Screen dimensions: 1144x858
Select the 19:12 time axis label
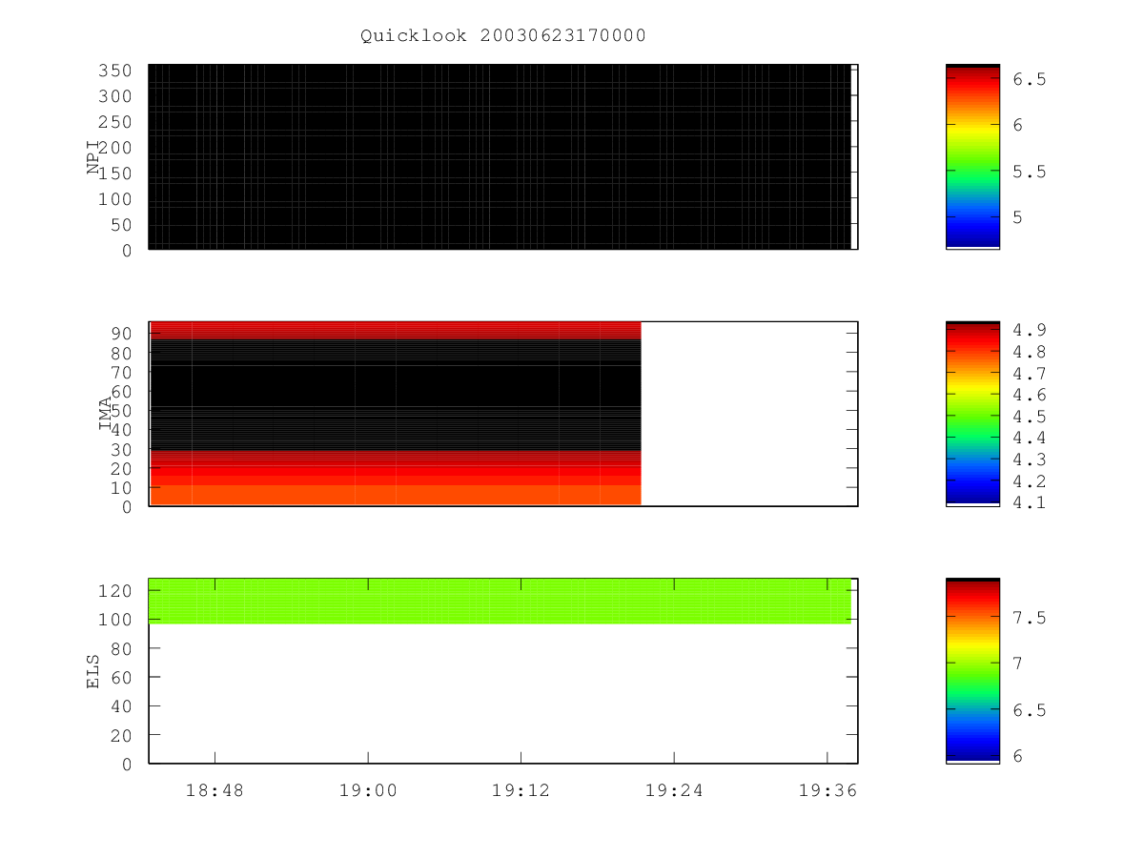(521, 790)
